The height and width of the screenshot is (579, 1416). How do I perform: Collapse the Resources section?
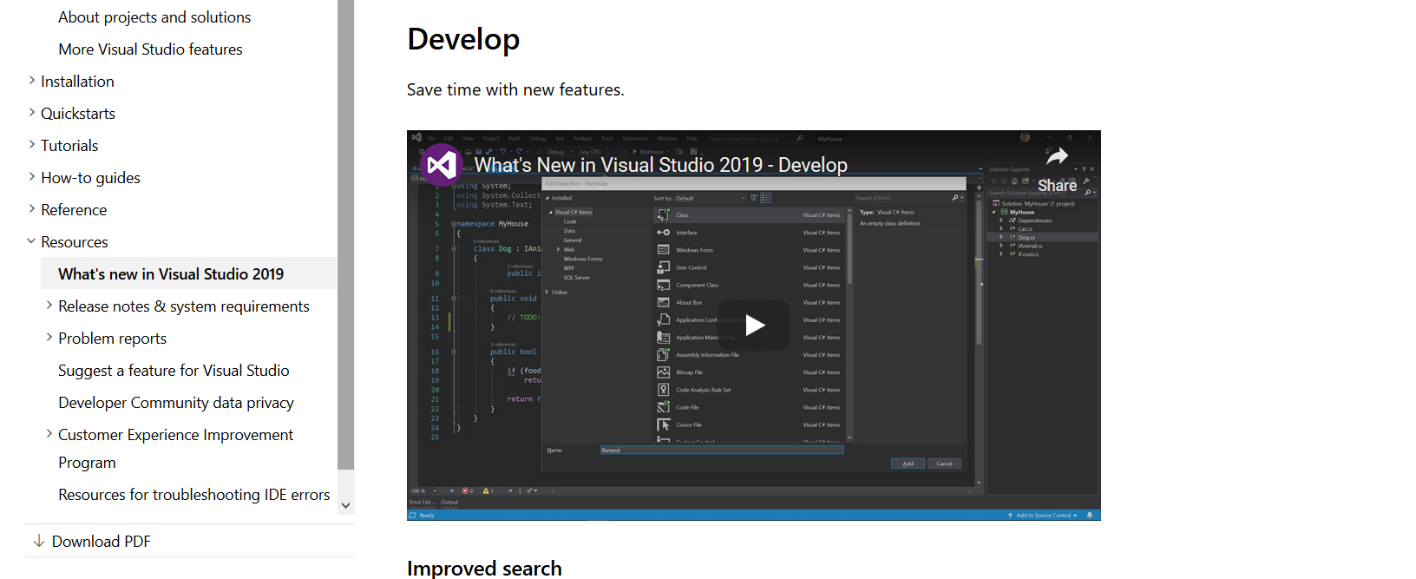pos(32,241)
